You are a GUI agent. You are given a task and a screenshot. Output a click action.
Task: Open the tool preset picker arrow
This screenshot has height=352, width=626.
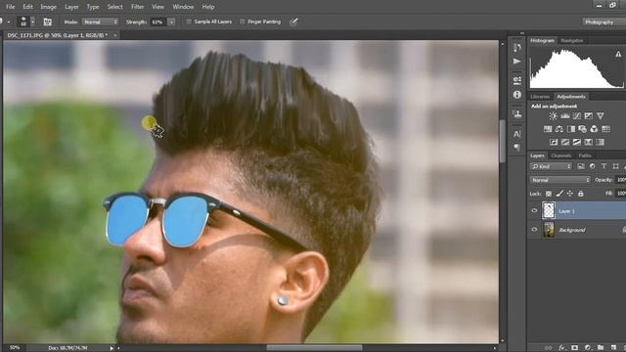pyautogui.click(x=9, y=22)
